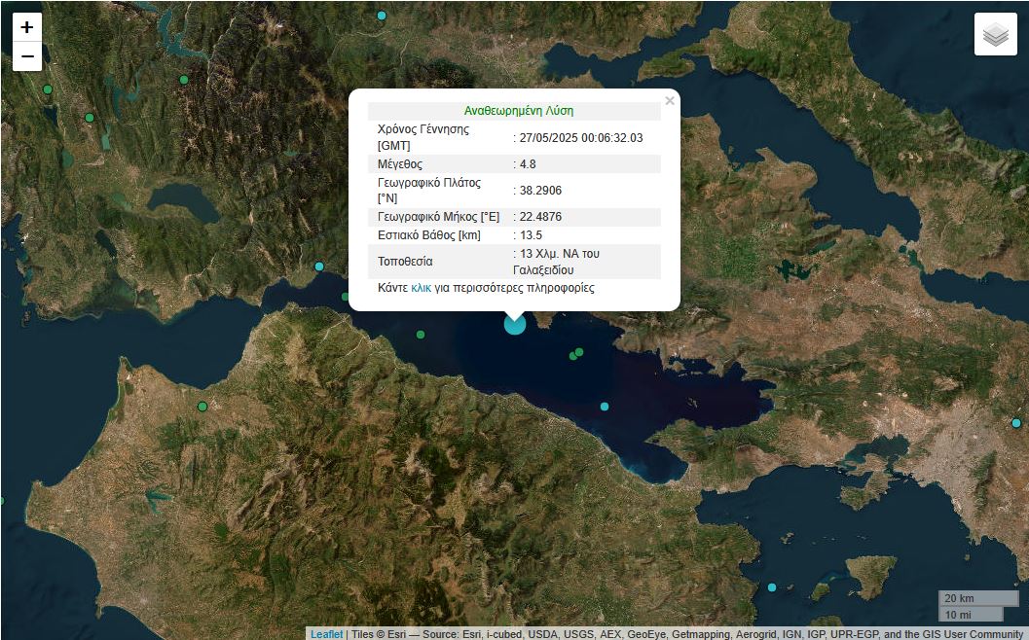Click the green marker on the coast west of epicenter

(x=421, y=335)
